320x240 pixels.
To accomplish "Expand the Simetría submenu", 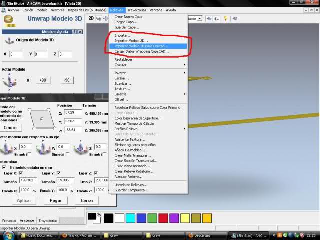I will (x=148, y=94).
